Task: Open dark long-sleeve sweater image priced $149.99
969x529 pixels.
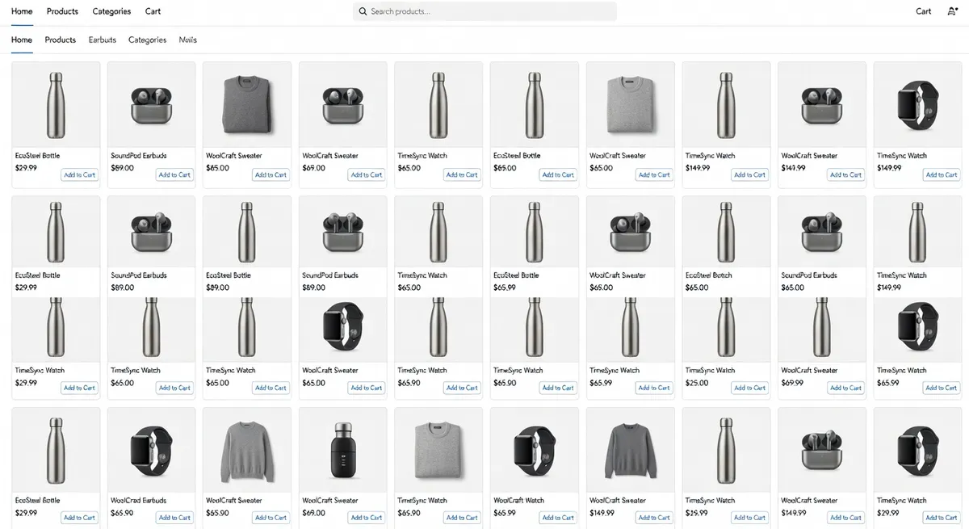Action: pos(631,450)
